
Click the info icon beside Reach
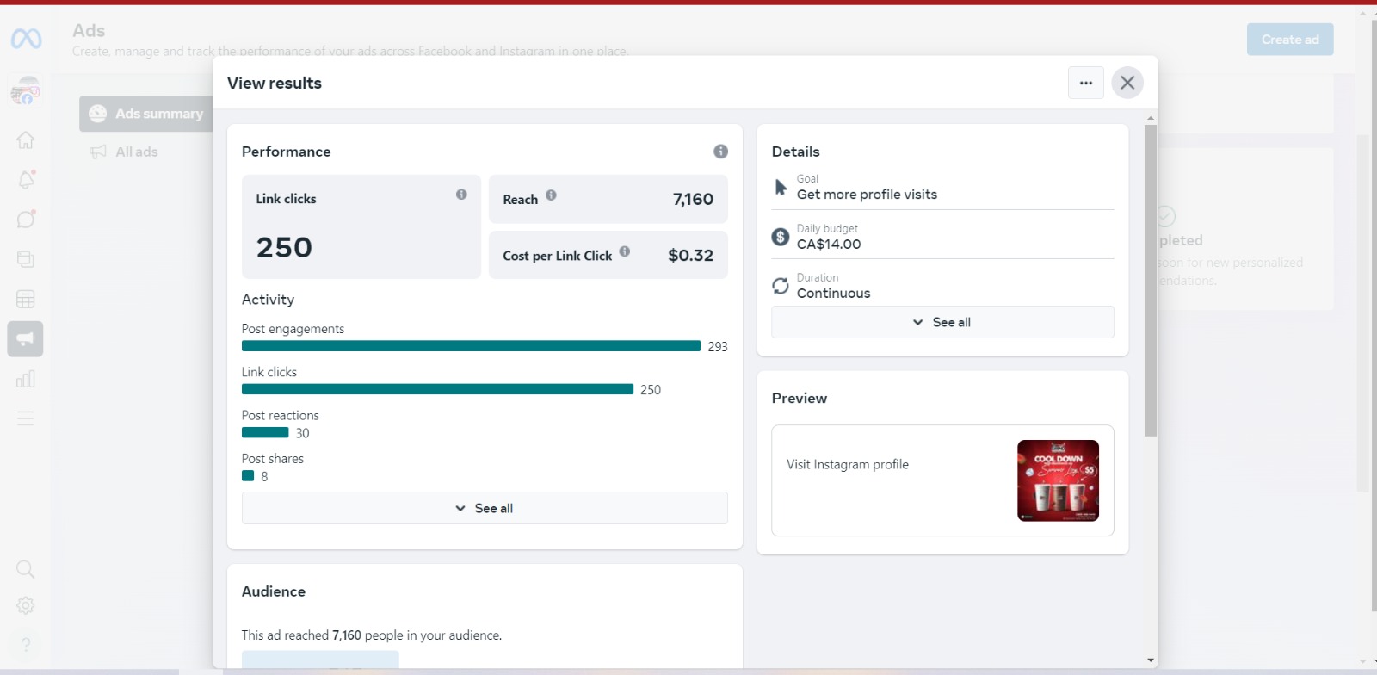click(x=551, y=195)
